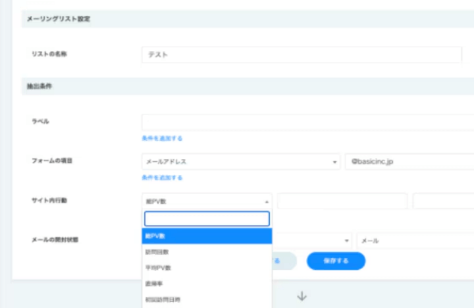This screenshot has height=308, width=474.
Task: Focus the リストの名称 text field
Action: (302, 55)
